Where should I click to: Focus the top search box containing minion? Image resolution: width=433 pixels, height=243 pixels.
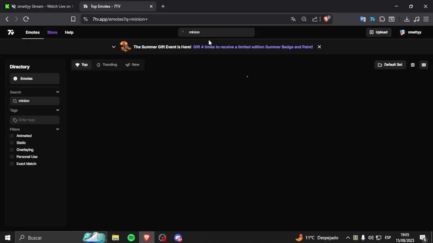[x=216, y=32]
